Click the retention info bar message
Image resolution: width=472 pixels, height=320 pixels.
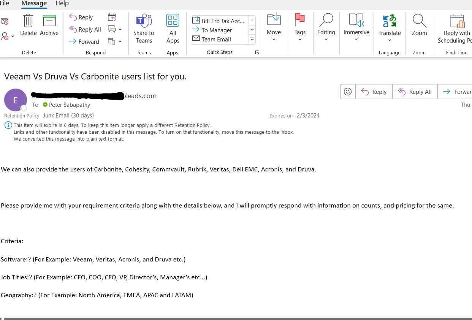click(154, 132)
